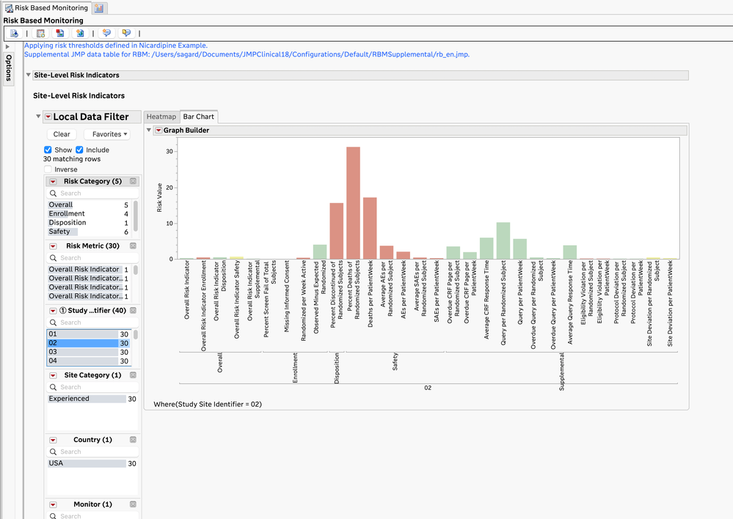The width and height of the screenshot is (733, 519).
Task: Switch to the Bar Chart tab
Action: [x=199, y=117]
